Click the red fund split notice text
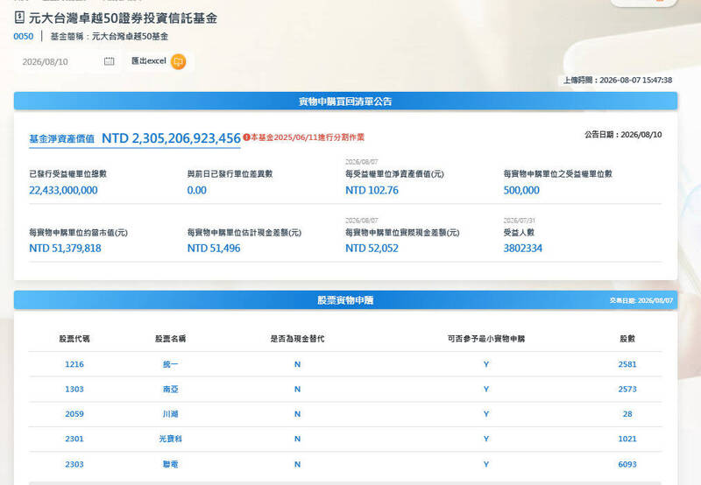This screenshot has height=485, width=701. tap(308, 137)
